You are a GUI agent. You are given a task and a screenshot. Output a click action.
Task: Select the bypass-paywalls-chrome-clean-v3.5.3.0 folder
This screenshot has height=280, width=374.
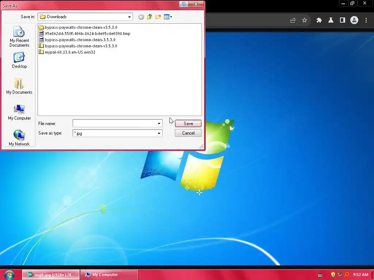click(78, 27)
